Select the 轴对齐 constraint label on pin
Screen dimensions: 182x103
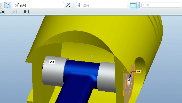(x=52, y=62)
